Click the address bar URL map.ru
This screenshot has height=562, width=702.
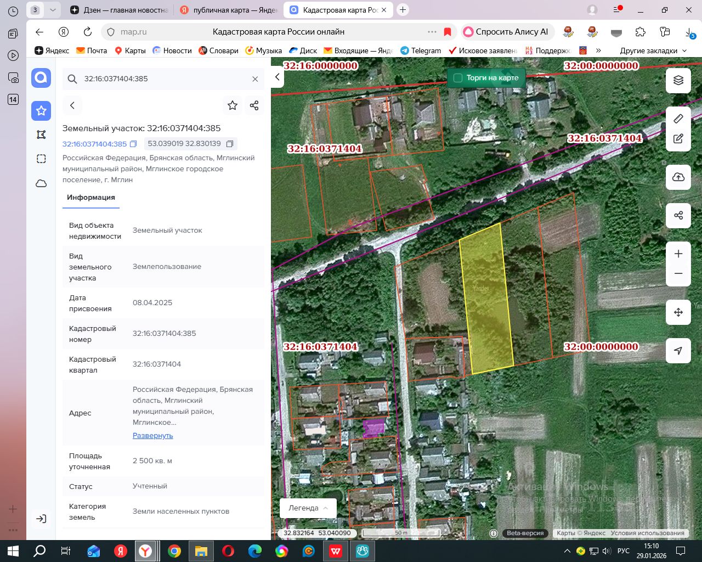[x=134, y=32]
